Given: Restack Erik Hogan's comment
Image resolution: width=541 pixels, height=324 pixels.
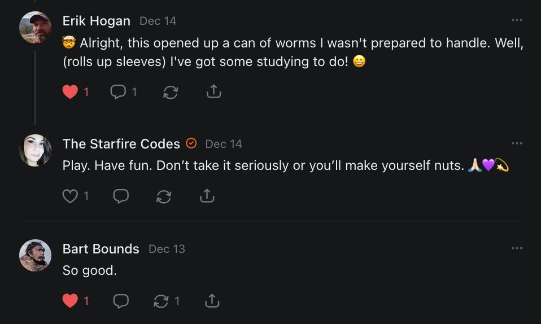Looking at the screenshot, I should [170, 92].
